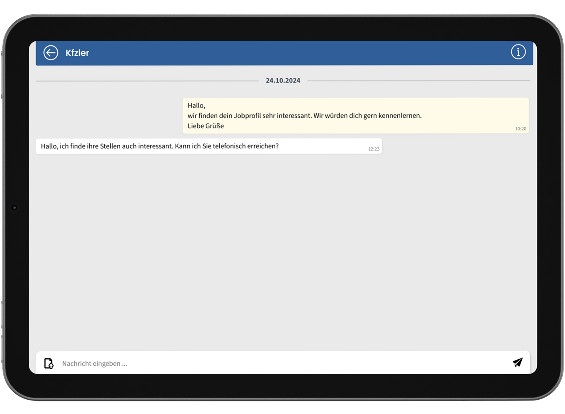565x414 pixels.
Task: Select the white reply message bubble
Action: (324, 146)
